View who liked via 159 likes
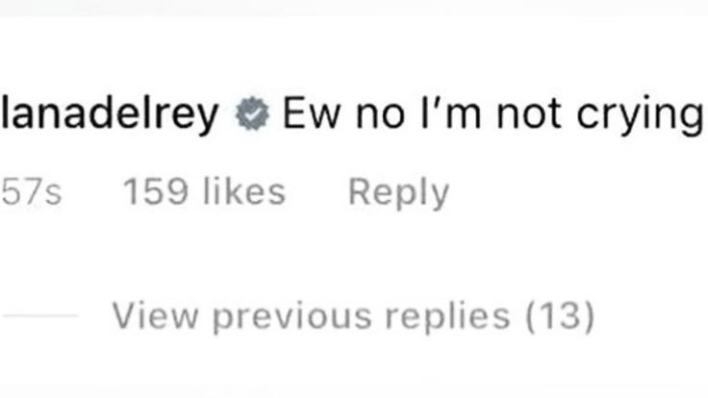This screenshot has width=708, height=398. 205,191
